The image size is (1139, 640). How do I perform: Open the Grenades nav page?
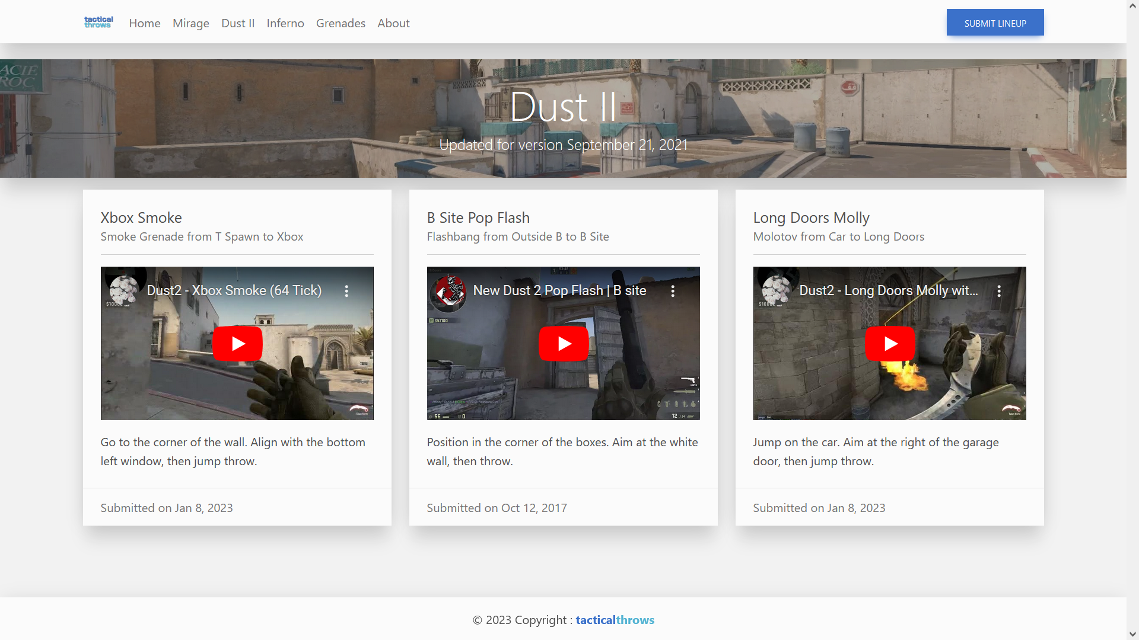(341, 23)
